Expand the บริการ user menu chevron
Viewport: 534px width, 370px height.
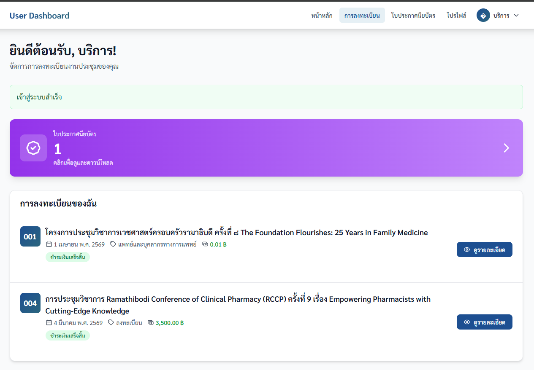pyautogui.click(x=516, y=16)
